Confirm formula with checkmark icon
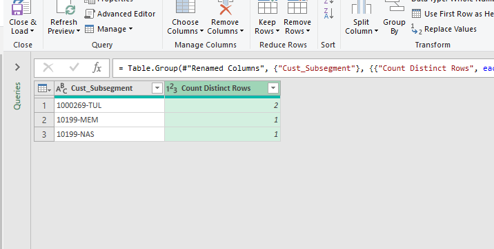Viewport: 494px width, 249px height. point(74,67)
